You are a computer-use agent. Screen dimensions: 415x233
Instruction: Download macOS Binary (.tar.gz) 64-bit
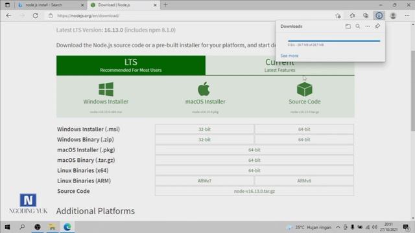[254, 160]
